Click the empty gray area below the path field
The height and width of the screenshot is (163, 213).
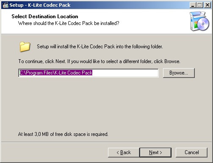(106, 105)
